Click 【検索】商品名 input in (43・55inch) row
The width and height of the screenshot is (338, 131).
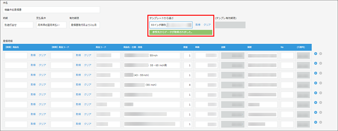click(16, 75)
